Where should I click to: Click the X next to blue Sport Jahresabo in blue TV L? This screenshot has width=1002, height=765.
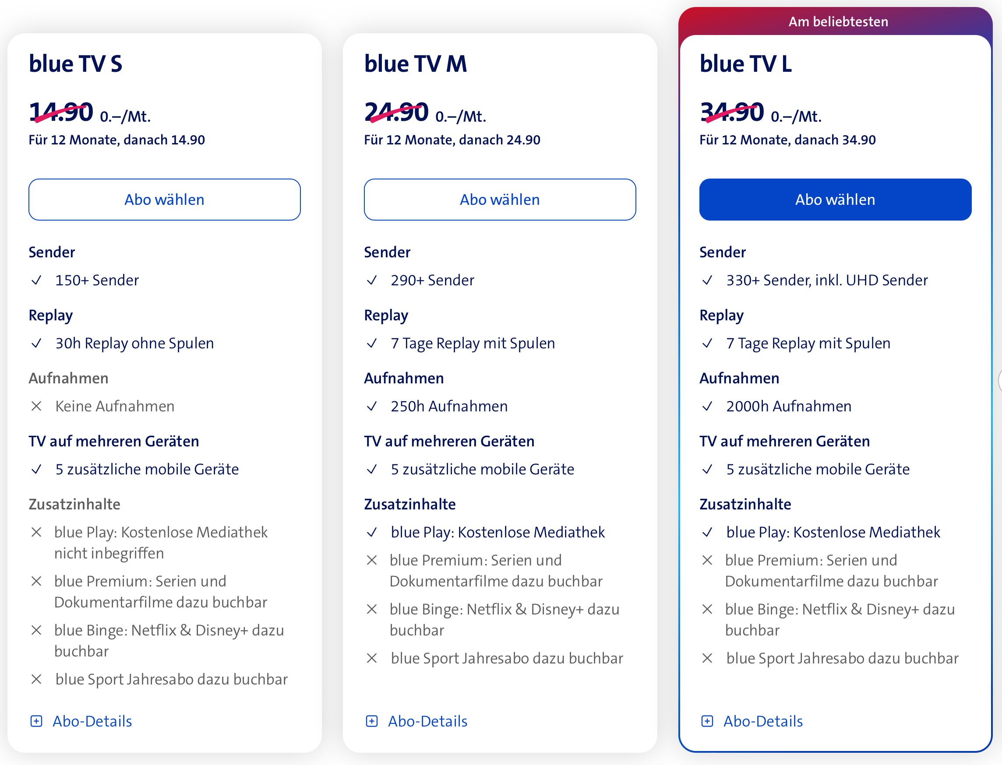[x=708, y=659]
